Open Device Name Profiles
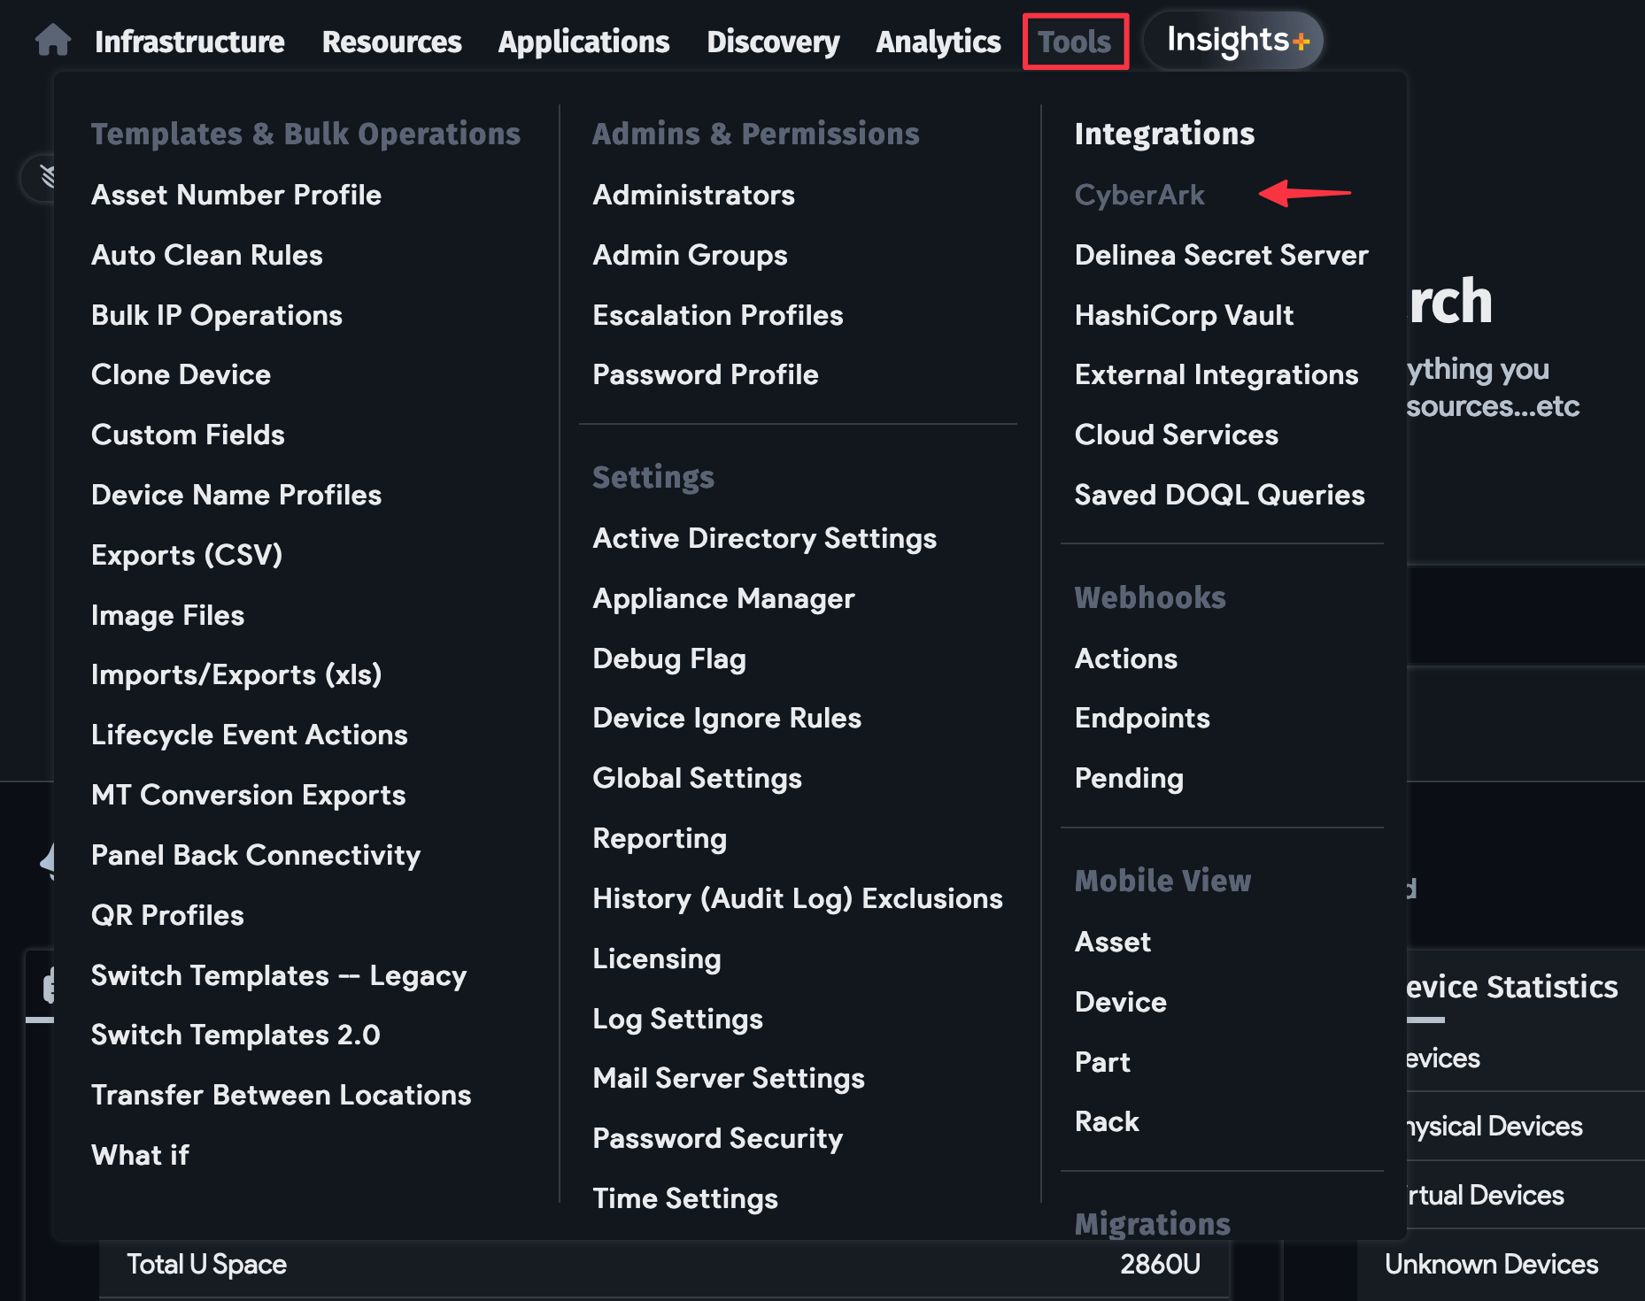Viewport: 1645px width, 1301px height. [x=236, y=495]
